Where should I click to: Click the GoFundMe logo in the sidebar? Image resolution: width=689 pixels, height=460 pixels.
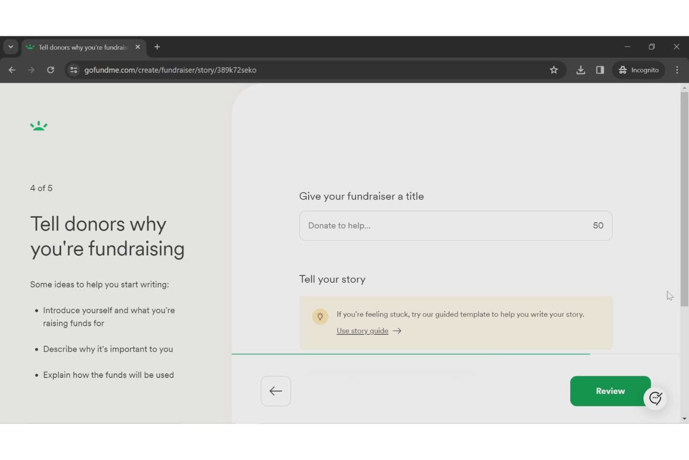39,125
